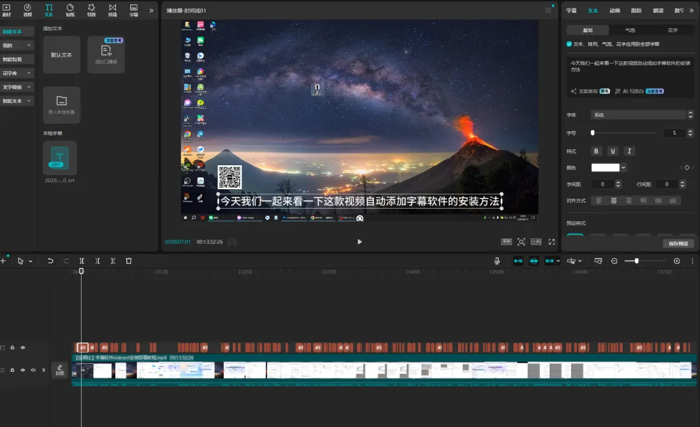Open the 特效 effects panel icon
The height and width of the screenshot is (427, 700).
(91, 10)
